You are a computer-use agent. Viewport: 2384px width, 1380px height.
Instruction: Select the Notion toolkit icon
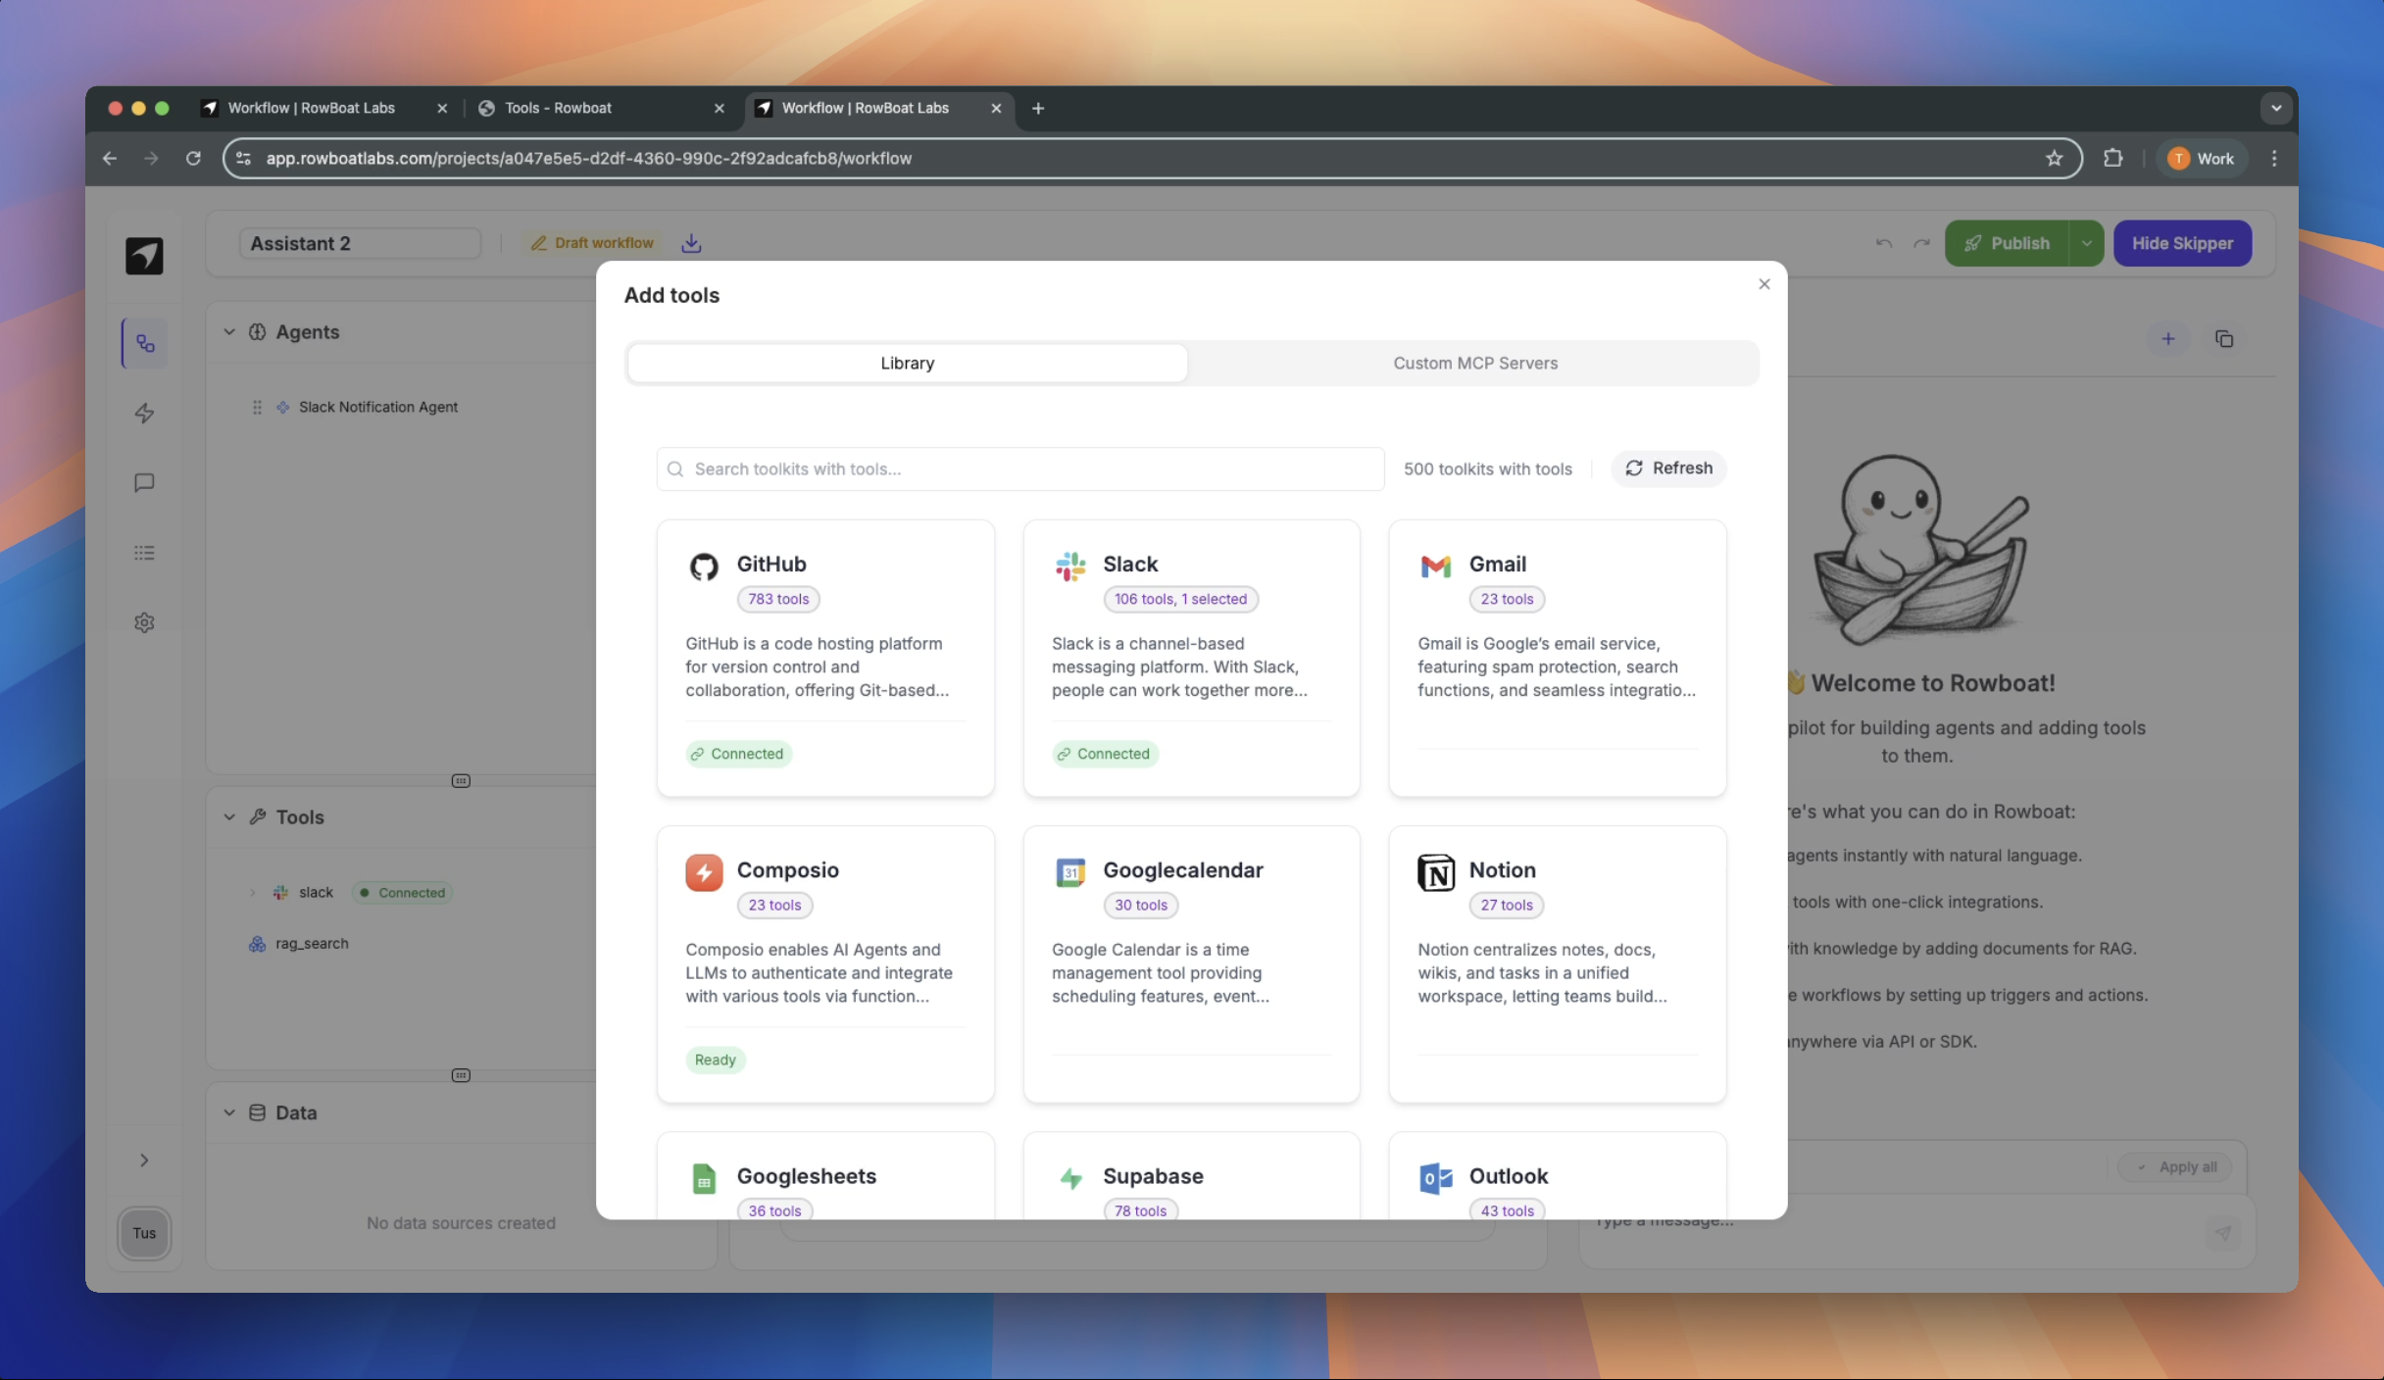[x=1435, y=871]
